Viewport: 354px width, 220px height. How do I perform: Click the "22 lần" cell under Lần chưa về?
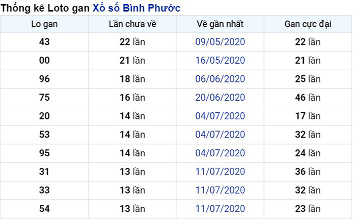tap(132, 42)
